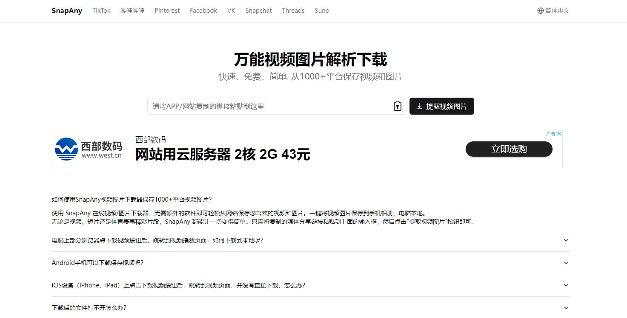Click the SnapAny logo in the header

tap(66, 11)
